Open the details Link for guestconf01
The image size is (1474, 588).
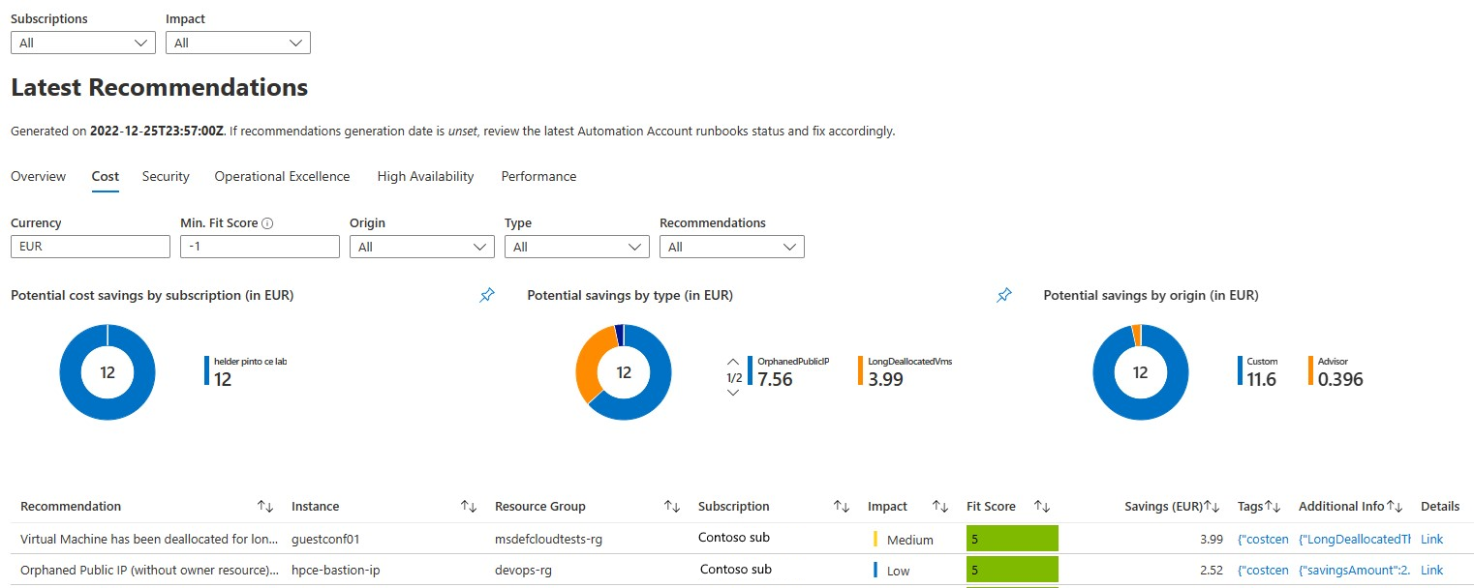tap(1431, 539)
